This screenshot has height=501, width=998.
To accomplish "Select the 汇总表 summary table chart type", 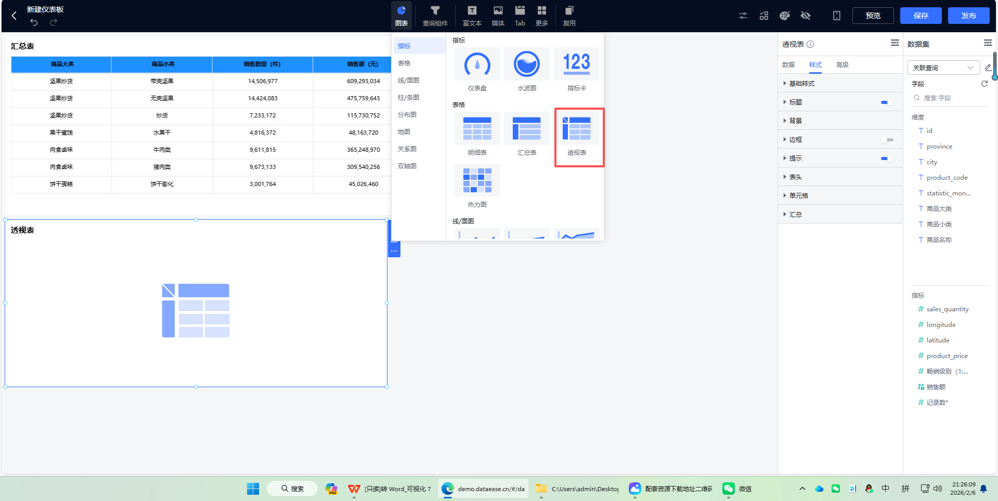I will point(527,135).
